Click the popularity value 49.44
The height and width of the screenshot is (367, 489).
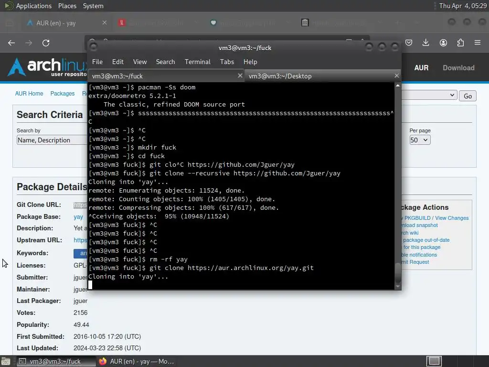(81, 324)
